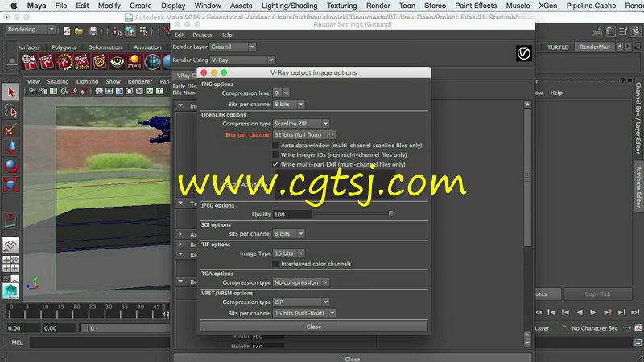Enable Auto data window checkbox
Image resolution: width=644 pixels, height=362 pixels.
(x=275, y=146)
